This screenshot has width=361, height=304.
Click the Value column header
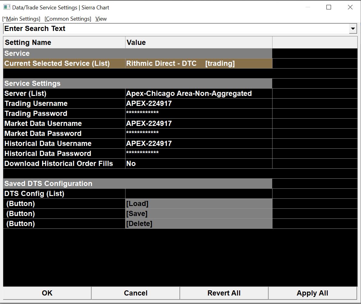coord(199,42)
